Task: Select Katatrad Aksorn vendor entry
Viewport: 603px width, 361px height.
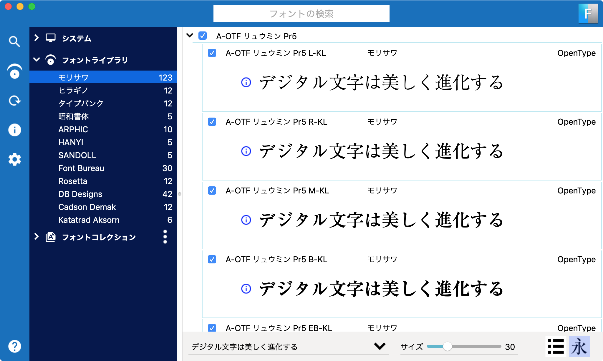Action: (x=103, y=220)
